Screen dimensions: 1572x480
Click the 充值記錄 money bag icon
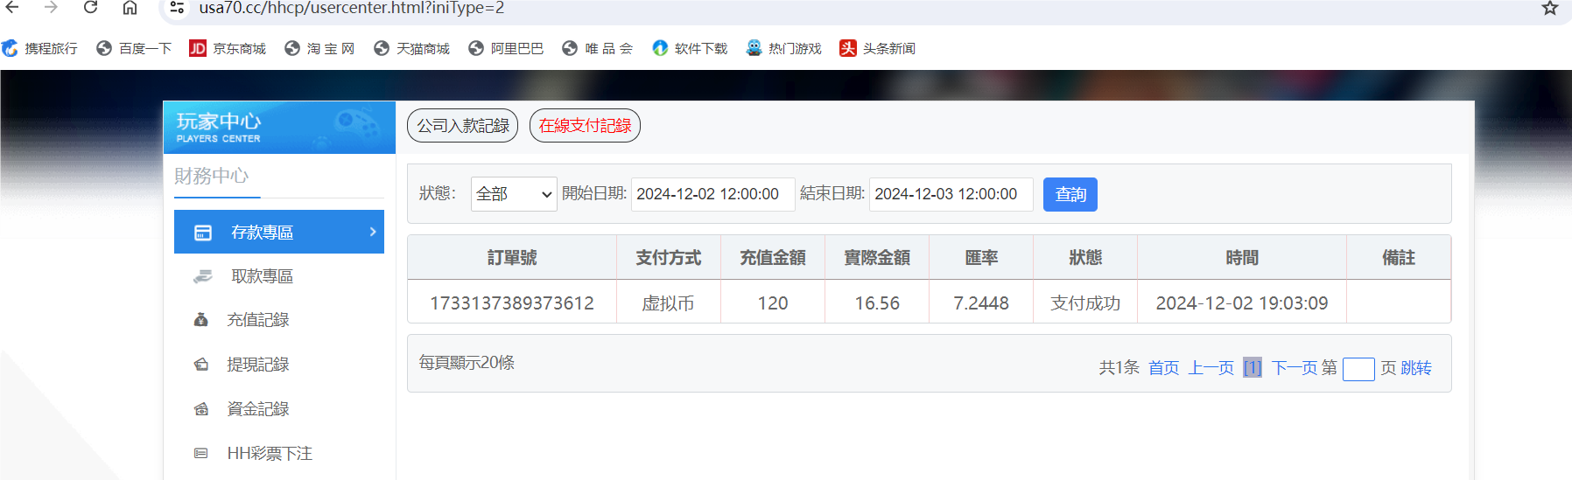point(200,320)
